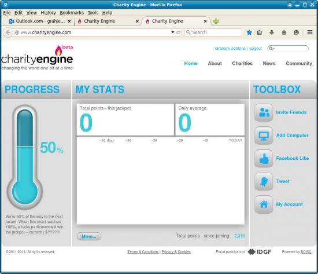Click the Total points - this jackpot label
Screen dimensions: 318x274
tap(105, 108)
